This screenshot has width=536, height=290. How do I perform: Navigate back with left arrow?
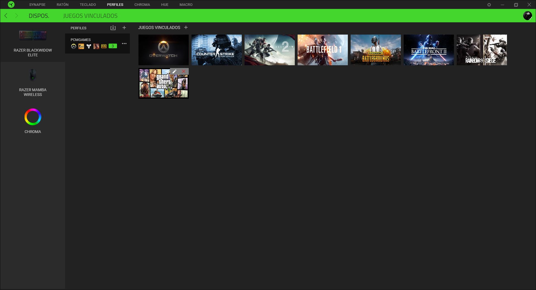(x=6, y=16)
